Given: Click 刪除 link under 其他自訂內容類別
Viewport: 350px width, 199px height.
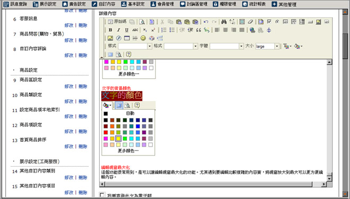Looking at the screenshot, I should pos(83,178).
